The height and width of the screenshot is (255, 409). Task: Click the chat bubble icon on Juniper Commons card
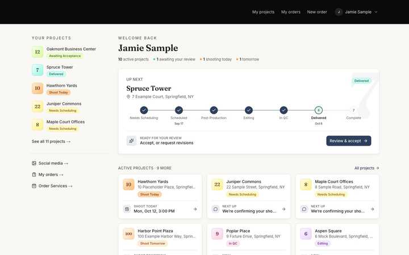pyautogui.click(x=215, y=209)
